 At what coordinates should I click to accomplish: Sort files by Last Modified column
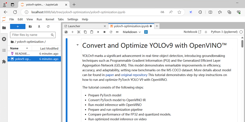46,49
